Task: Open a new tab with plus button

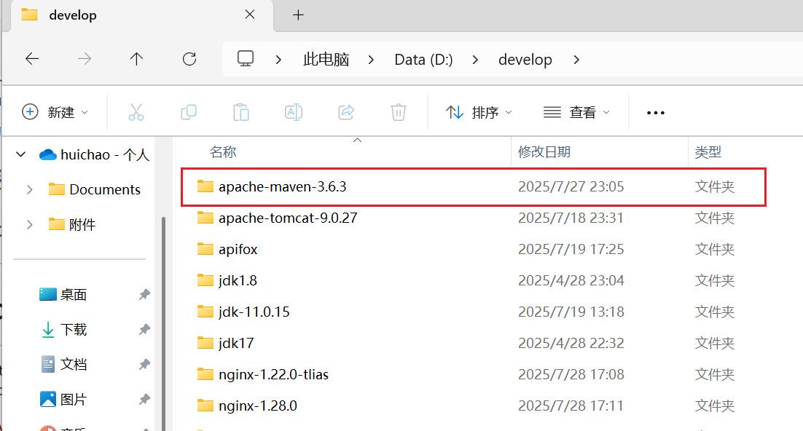Action: pos(298,15)
